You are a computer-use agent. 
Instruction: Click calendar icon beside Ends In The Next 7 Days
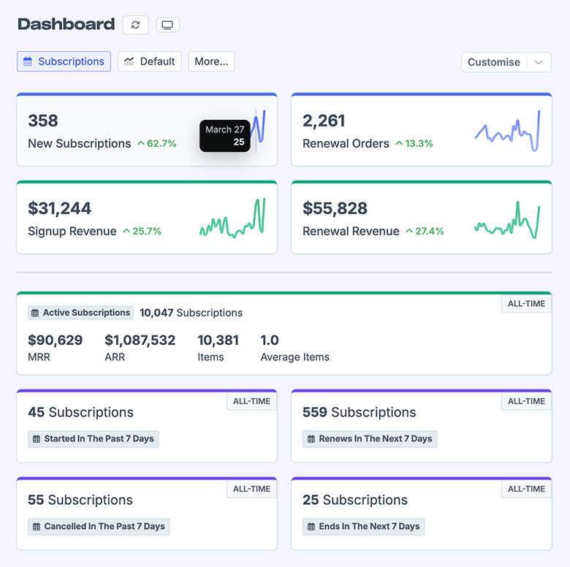310,527
